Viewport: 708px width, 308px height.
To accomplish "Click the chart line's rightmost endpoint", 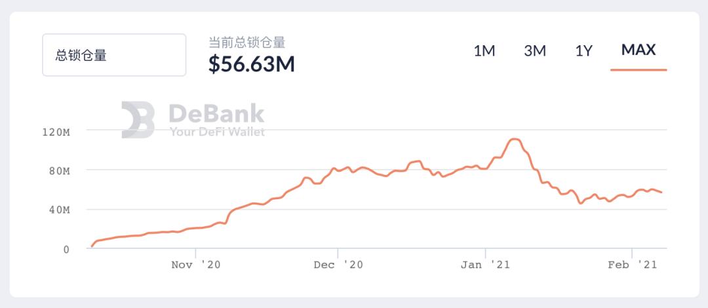I will tap(662, 193).
